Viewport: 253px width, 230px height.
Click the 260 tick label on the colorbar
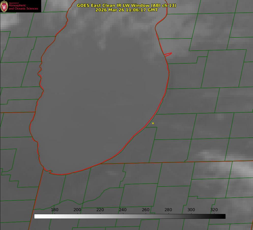pyautogui.click(x=146, y=210)
